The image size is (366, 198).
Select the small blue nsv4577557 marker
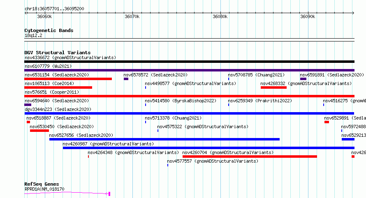pos(168,165)
